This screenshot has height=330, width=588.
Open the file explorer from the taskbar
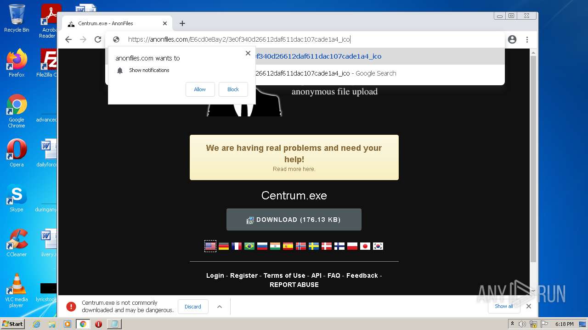[52, 324]
